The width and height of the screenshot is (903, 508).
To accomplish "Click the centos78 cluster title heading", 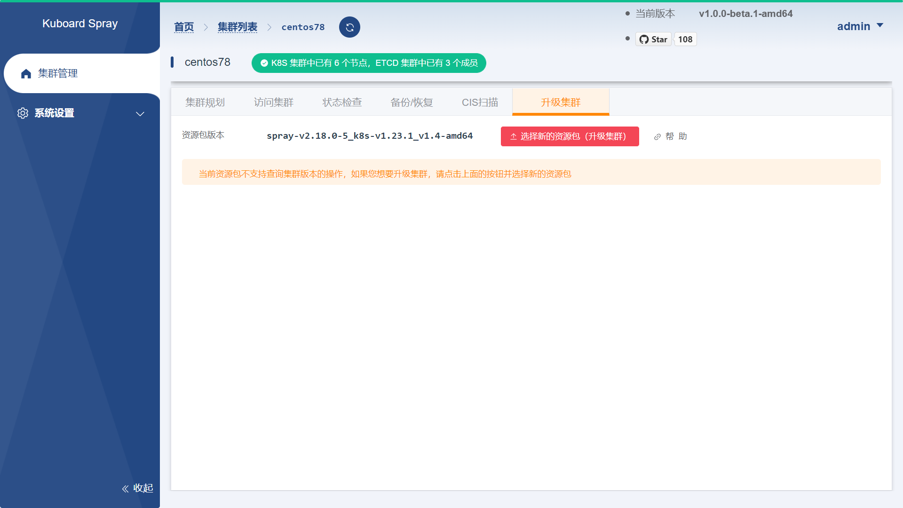I will click(207, 62).
